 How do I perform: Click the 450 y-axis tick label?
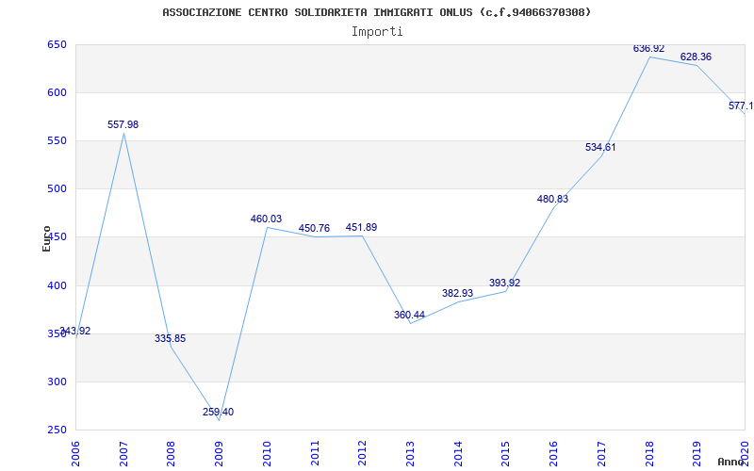point(57,237)
